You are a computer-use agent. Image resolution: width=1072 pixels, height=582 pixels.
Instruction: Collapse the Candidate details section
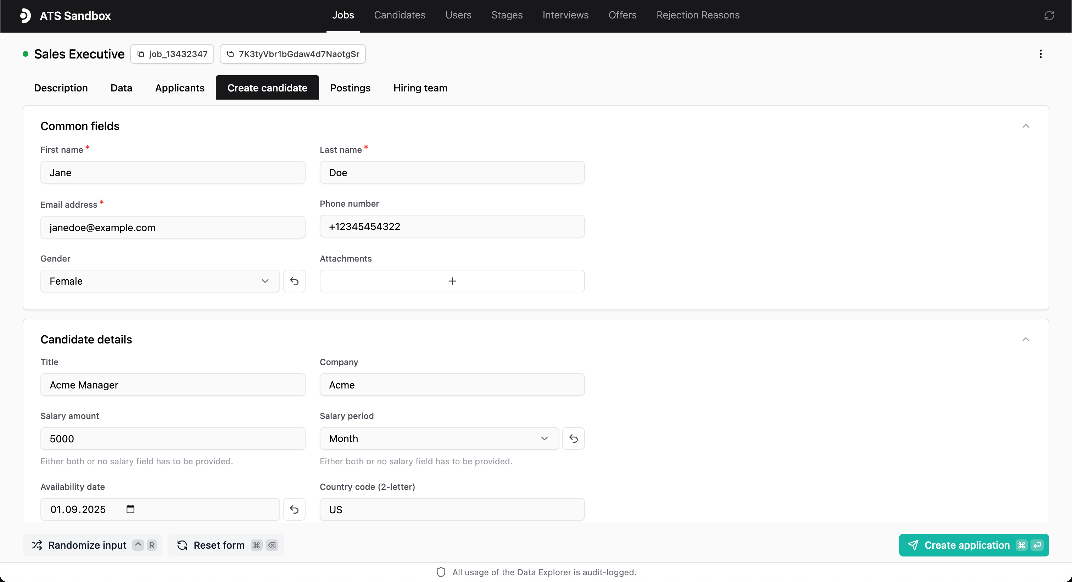pyautogui.click(x=1026, y=340)
